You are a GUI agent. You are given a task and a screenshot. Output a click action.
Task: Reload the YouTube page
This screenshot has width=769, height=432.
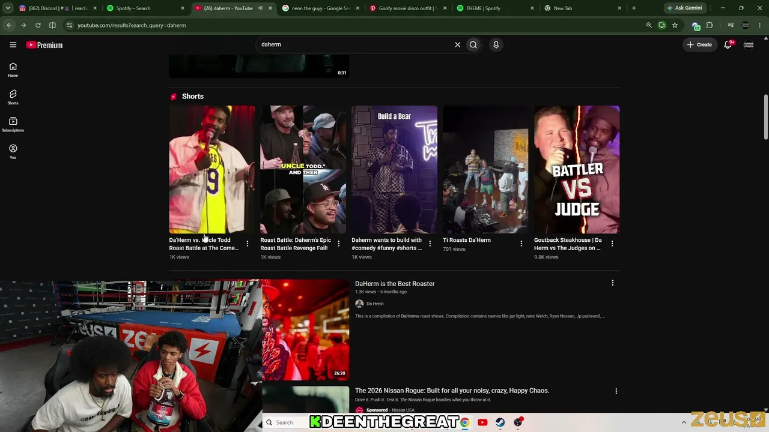click(38, 25)
